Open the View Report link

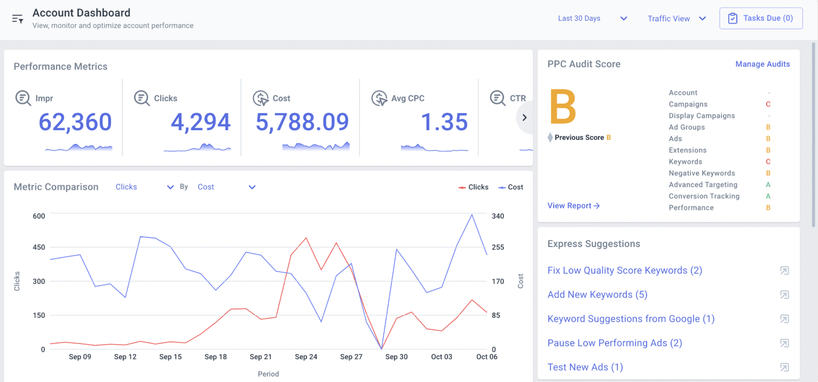573,206
